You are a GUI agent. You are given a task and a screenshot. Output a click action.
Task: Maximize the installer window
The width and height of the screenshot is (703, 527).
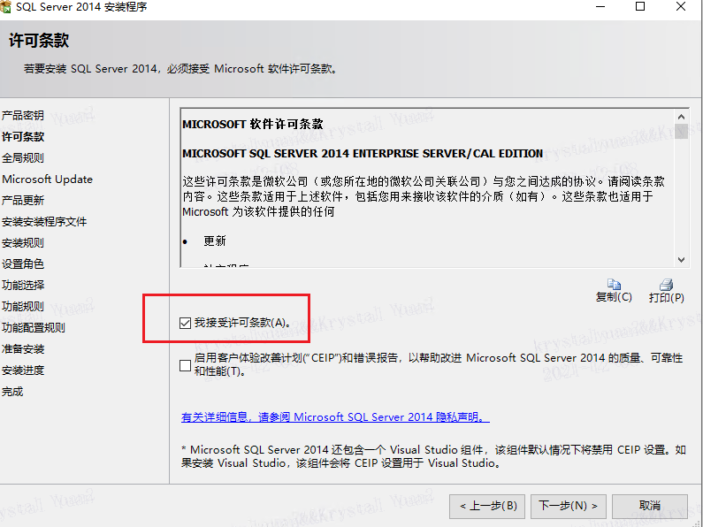tap(640, 7)
